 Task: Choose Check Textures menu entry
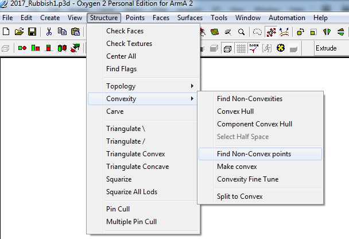142,44
